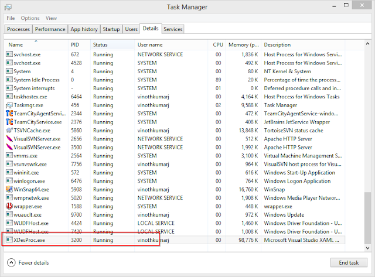Sort by the PID column header
This screenshot has height=277, width=375.
click(79, 45)
